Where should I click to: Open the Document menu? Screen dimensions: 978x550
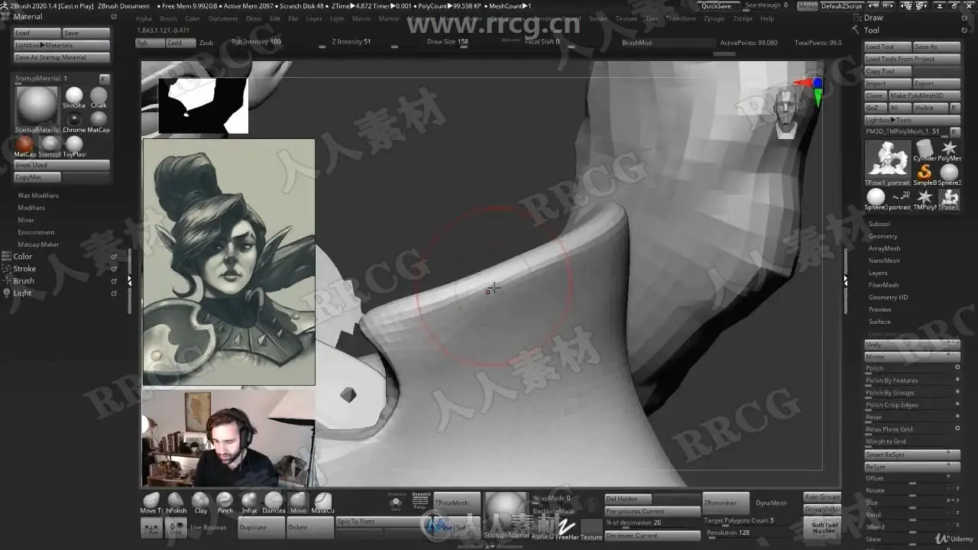point(223,18)
